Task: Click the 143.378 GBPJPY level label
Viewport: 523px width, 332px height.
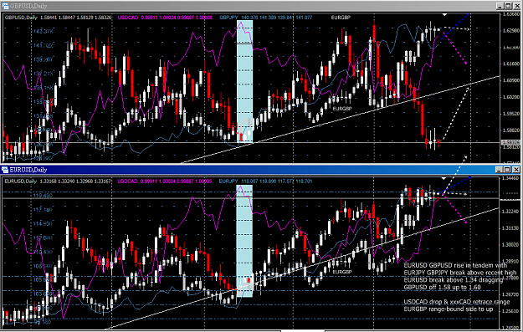Action: pyautogui.click(x=43, y=31)
